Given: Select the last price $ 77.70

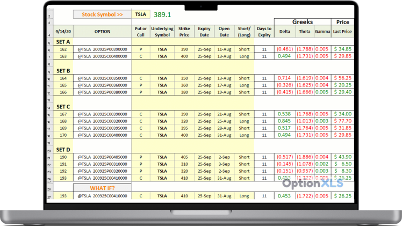Looking at the screenshot, I should (342, 121).
